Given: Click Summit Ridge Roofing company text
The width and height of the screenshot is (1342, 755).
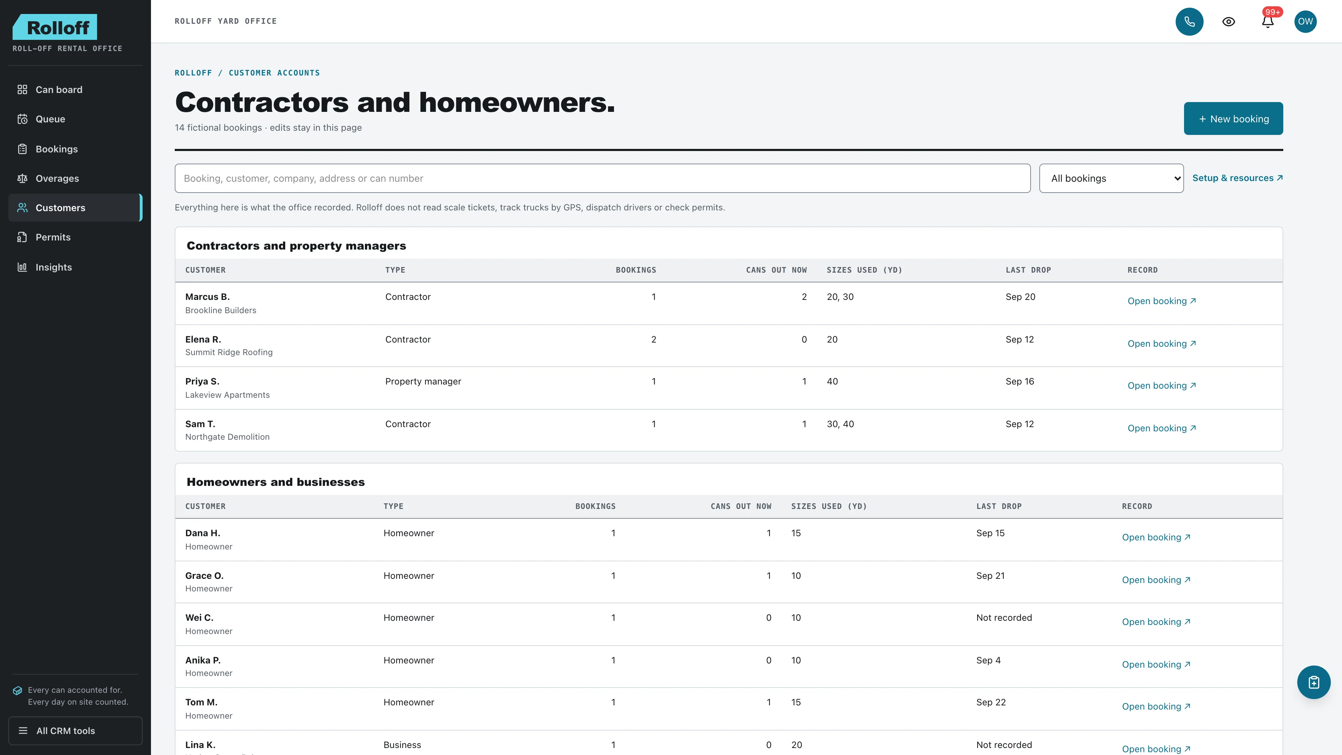Looking at the screenshot, I should click(229, 353).
